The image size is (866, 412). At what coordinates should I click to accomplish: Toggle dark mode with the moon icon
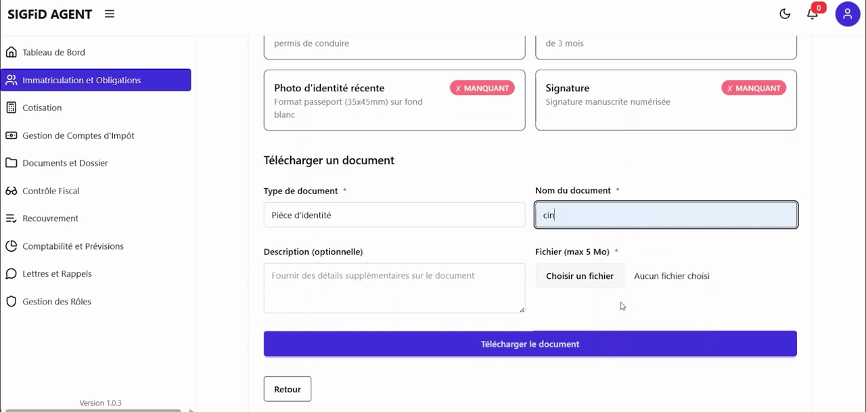coord(785,14)
